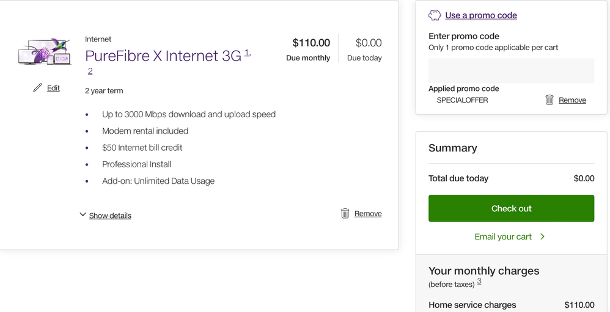The height and width of the screenshot is (312, 610).
Task: Click the SPECIALOFFER applied code text
Action: (462, 100)
